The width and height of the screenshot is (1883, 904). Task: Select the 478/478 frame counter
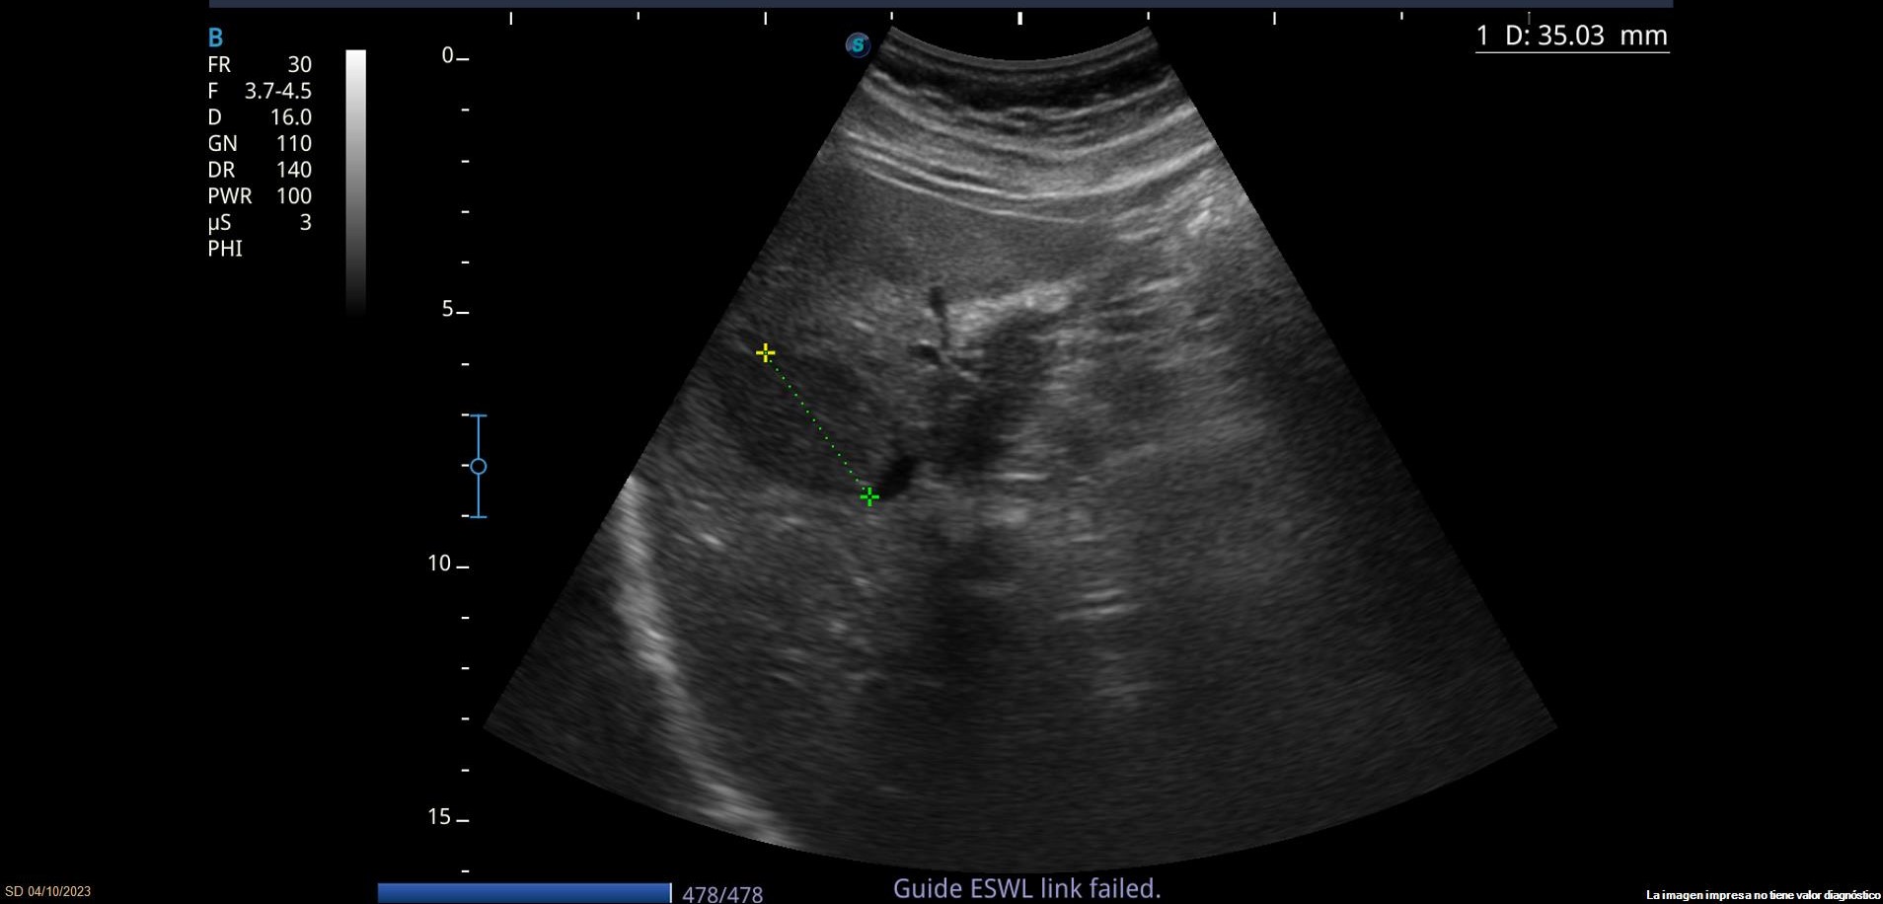tap(722, 894)
